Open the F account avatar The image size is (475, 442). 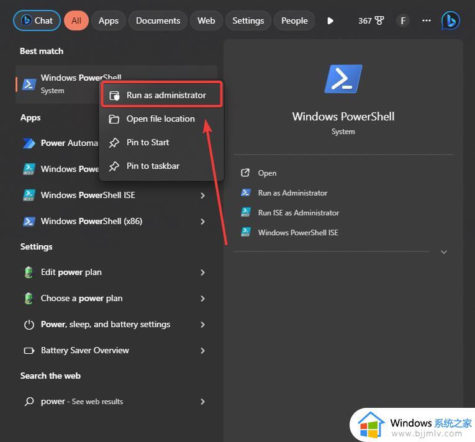(403, 20)
